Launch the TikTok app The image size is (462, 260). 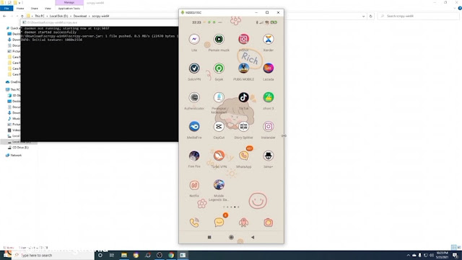243,97
